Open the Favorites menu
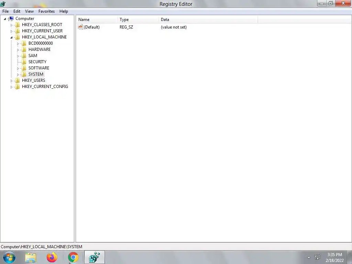Image resolution: width=352 pixels, height=264 pixels. 46,11
